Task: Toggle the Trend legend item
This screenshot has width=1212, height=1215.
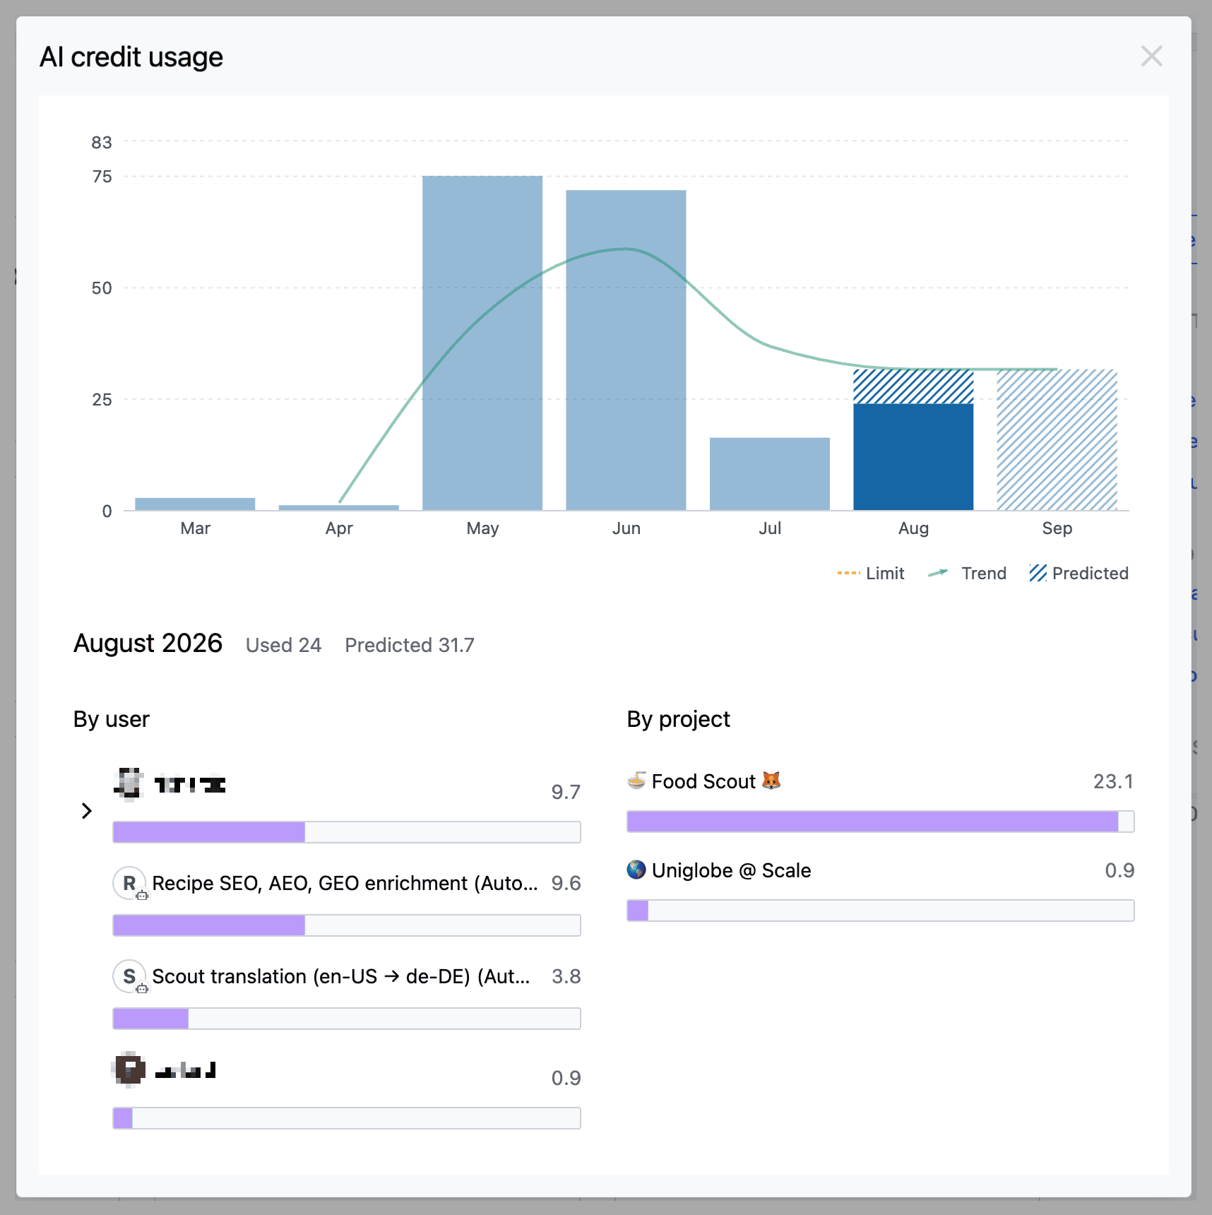Action: click(967, 574)
